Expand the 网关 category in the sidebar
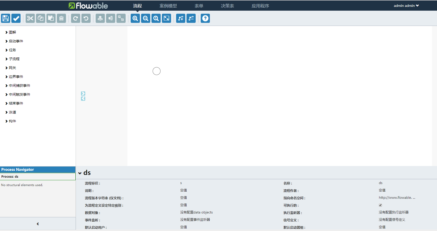The width and height of the screenshot is (437, 231). point(12,68)
